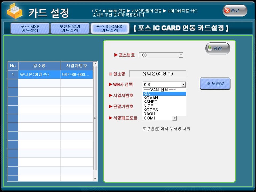
Task: Click the card settings folder icon
Action: (x=15, y=11)
